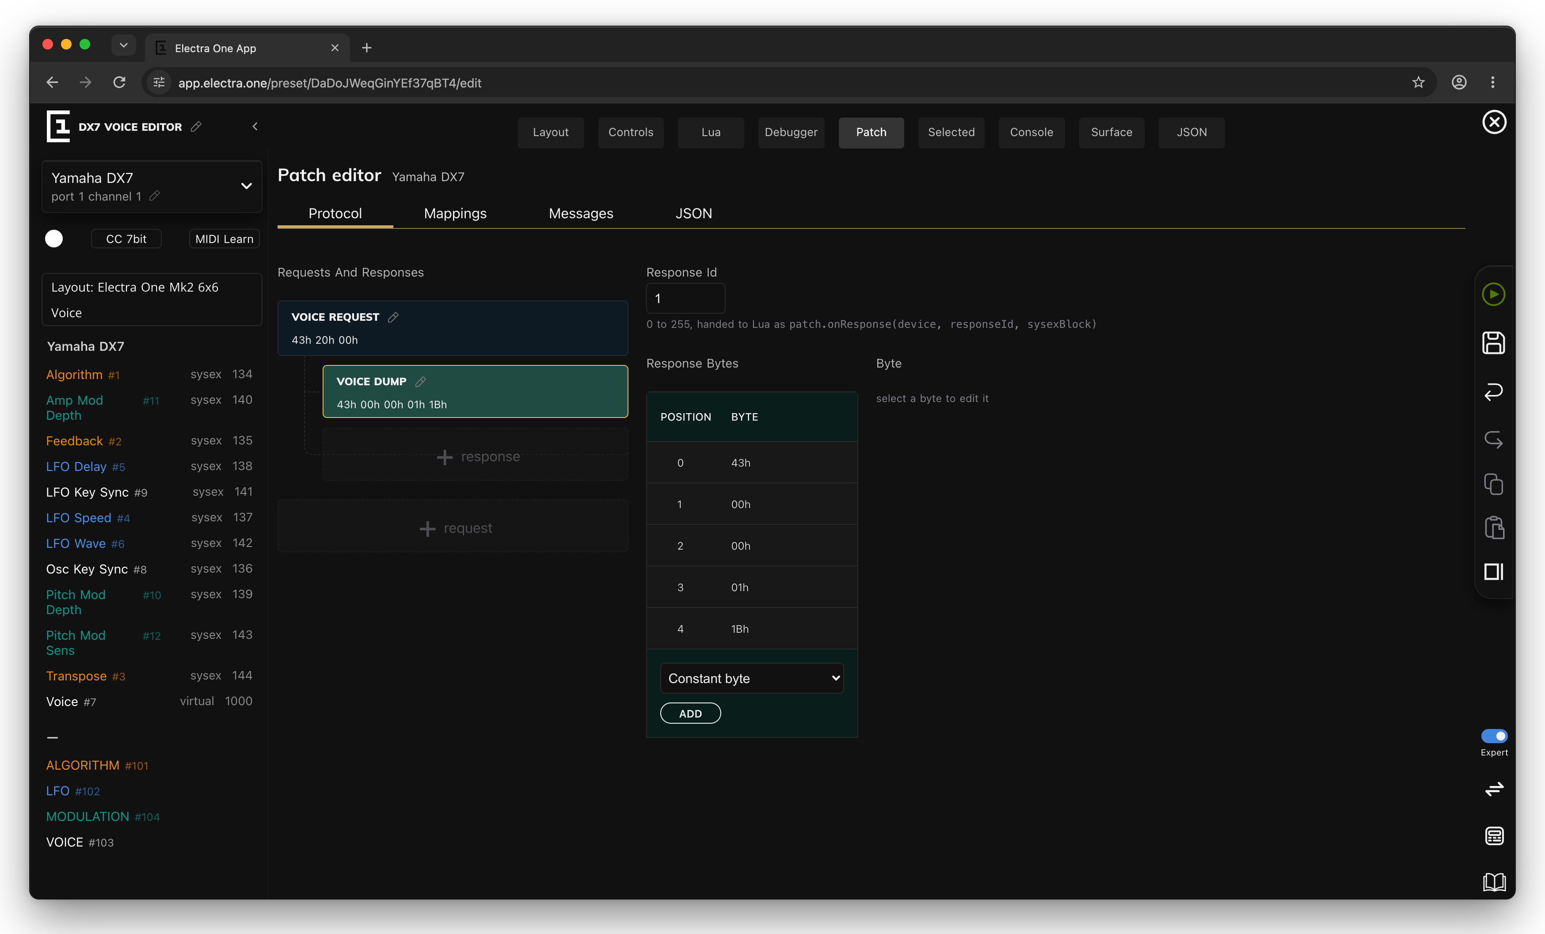This screenshot has height=934, width=1545.
Task: Rename the VOICE DUMP with pencil icon
Action: pos(421,382)
